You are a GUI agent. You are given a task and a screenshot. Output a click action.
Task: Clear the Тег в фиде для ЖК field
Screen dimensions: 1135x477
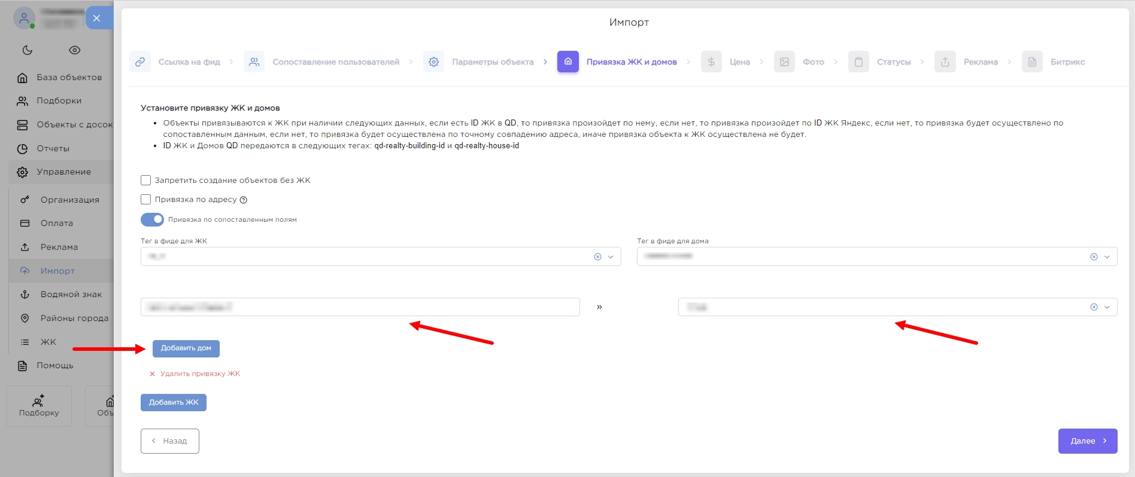click(597, 256)
